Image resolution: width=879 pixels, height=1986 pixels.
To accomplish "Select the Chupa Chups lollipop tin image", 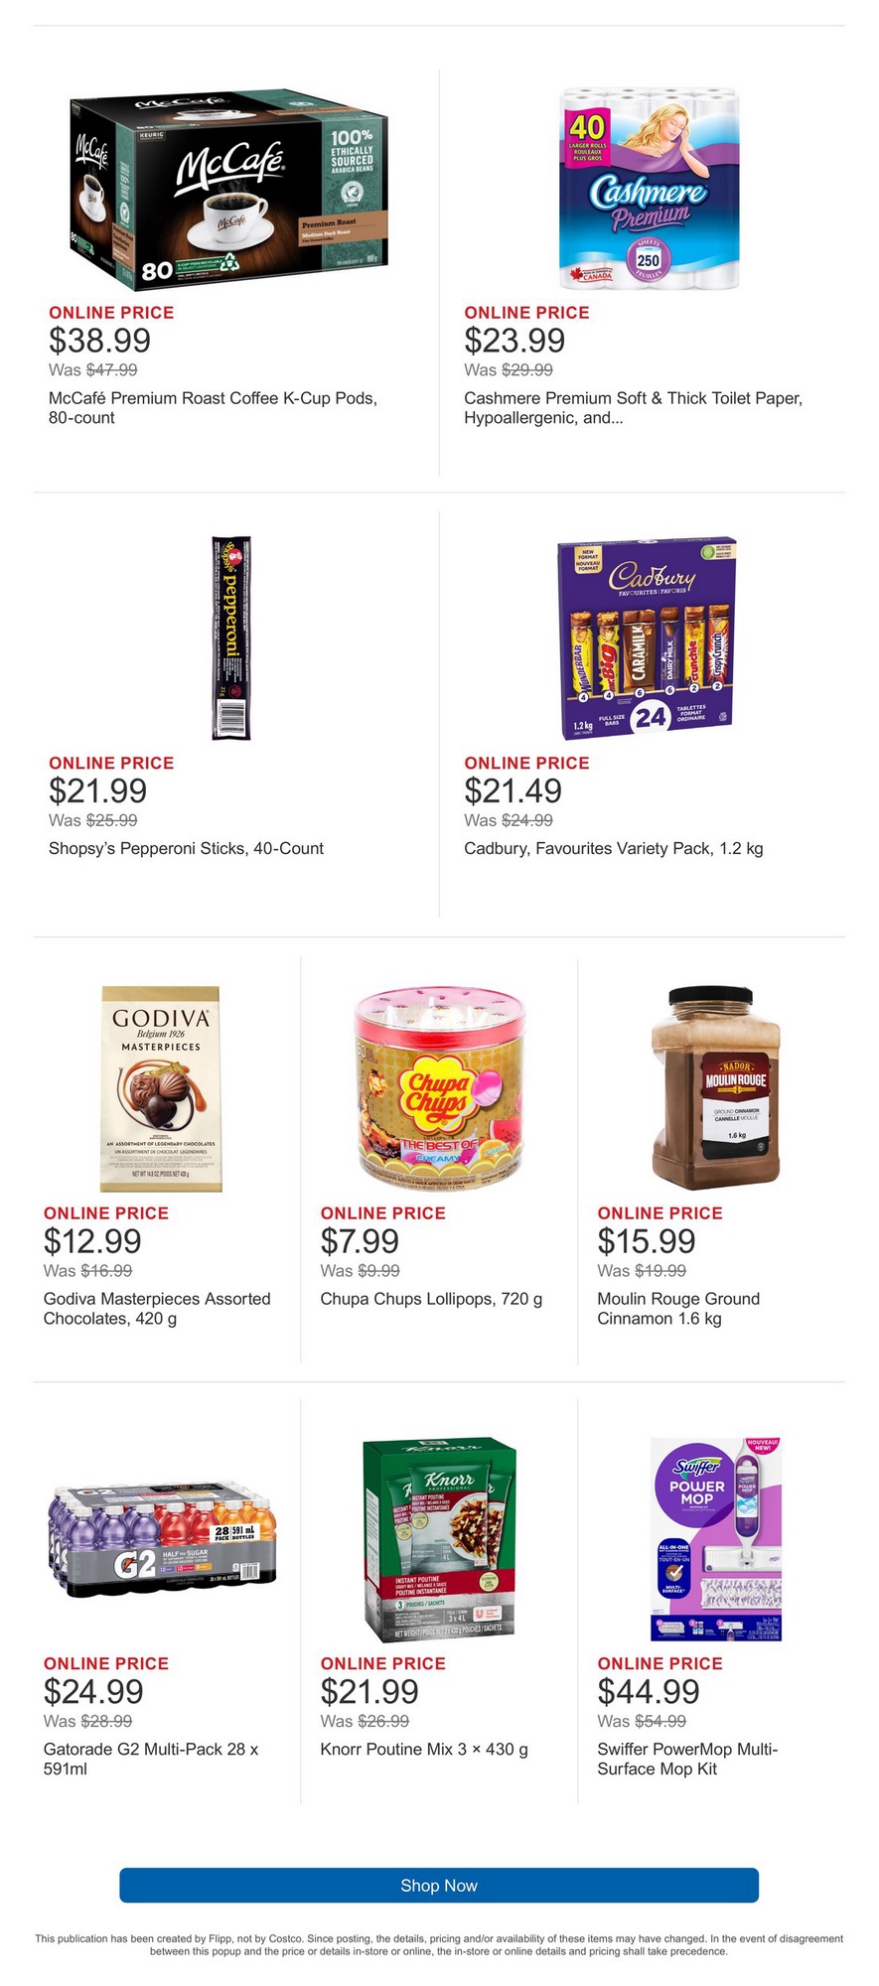I will (439, 1089).
